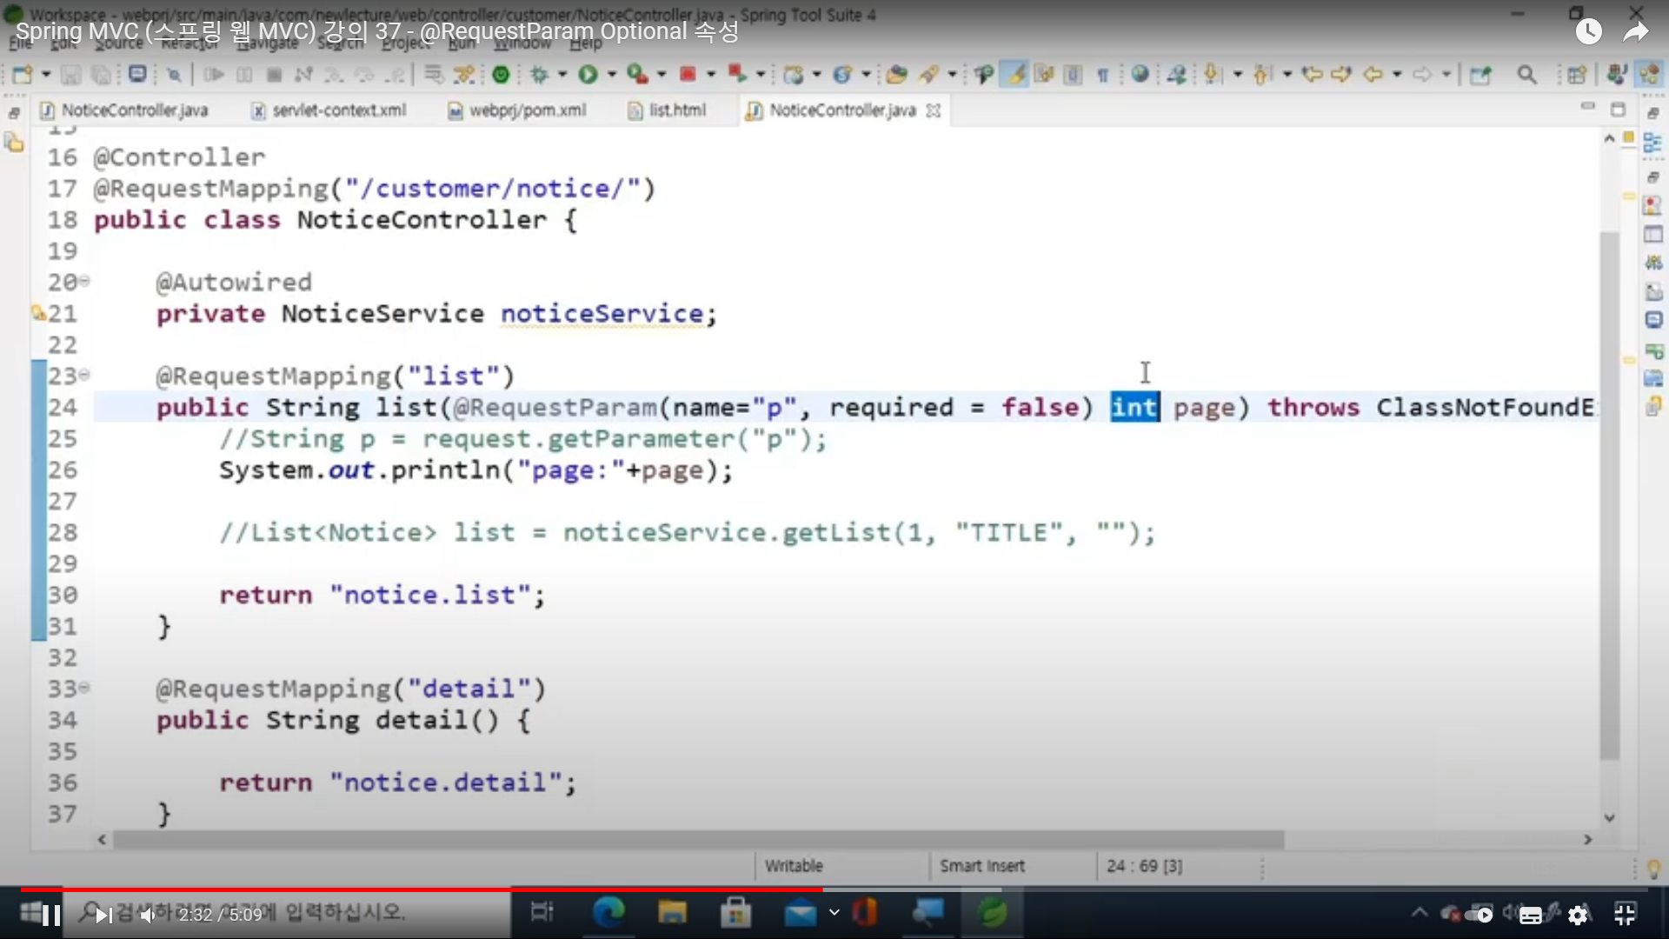
Task: Expand the Run configurations dropdown
Action: coord(612,75)
